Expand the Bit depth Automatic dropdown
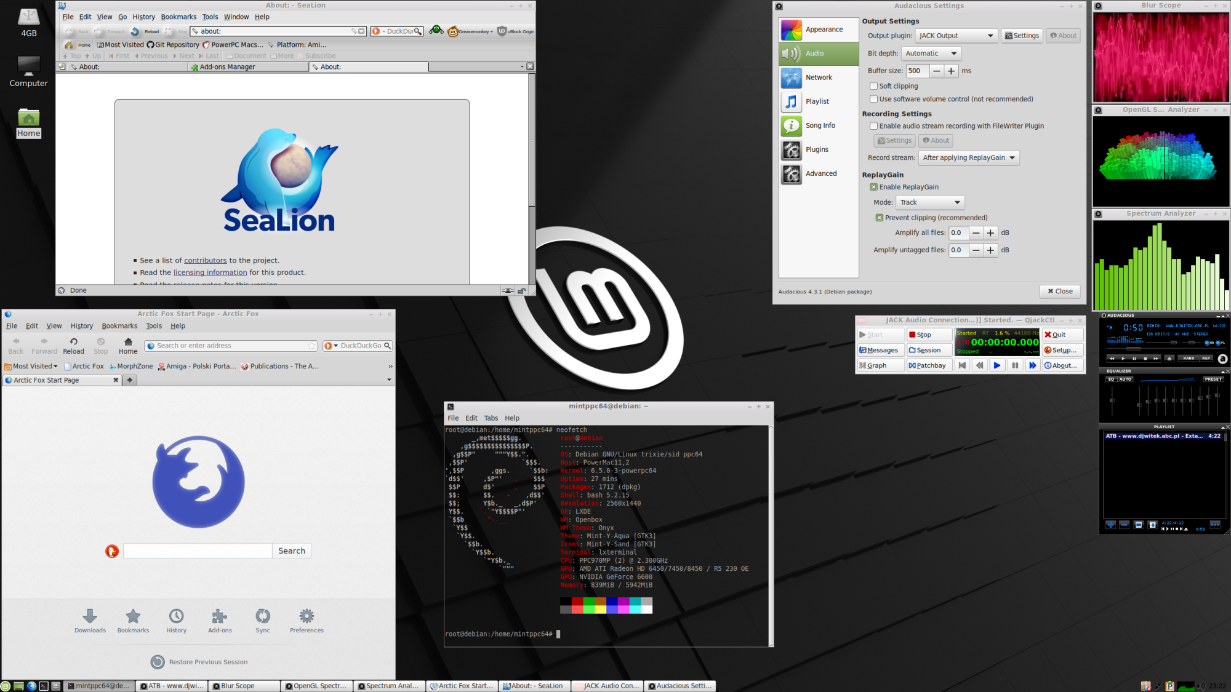 point(931,54)
